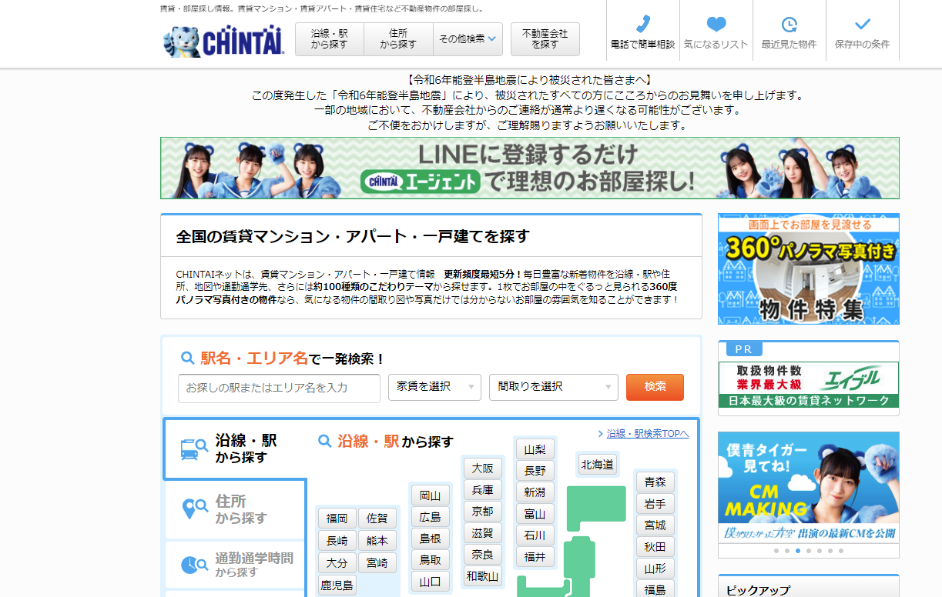Switch to 沿線・駅から探す side tab
This screenshot has width=942, height=597.
(x=235, y=449)
